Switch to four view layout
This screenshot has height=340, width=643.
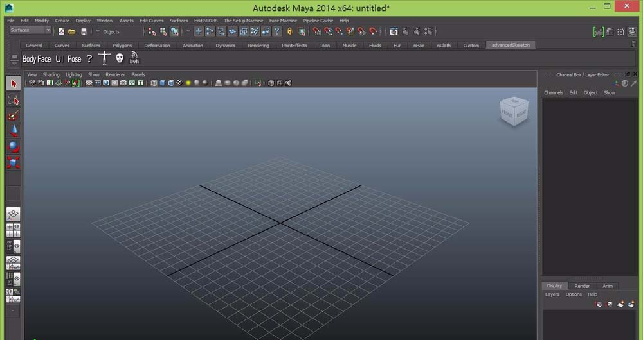[14, 230]
